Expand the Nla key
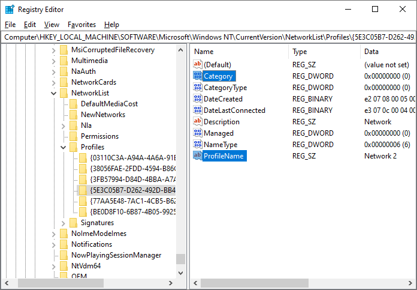 64,126
